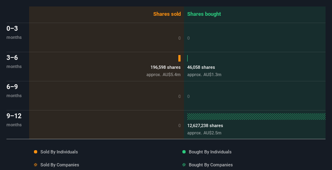Click the Shares bought column header
This screenshot has height=170, width=332.
click(x=204, y=14)
